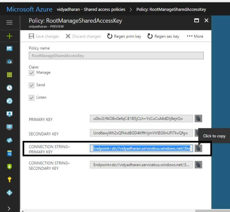The height and width of the screenshot is (212, 230).
Task: Copy the primary key connection string
Action: tap(198, 149)
